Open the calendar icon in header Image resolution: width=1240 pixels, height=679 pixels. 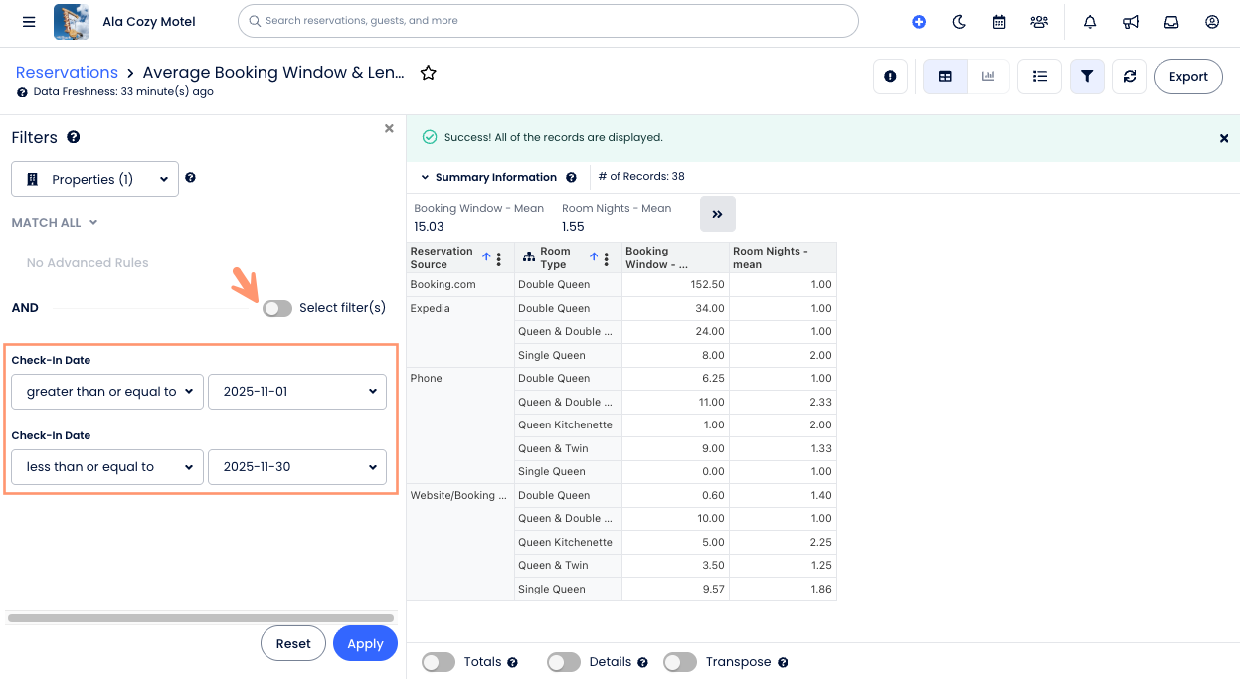pos(999,21)
